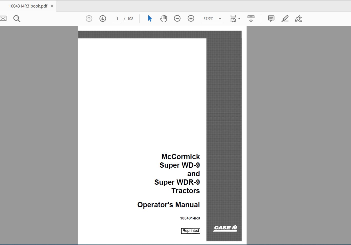Go to next page with down arrow
The width and height of the screenshot is (351, 245).
tap(103, 19)
